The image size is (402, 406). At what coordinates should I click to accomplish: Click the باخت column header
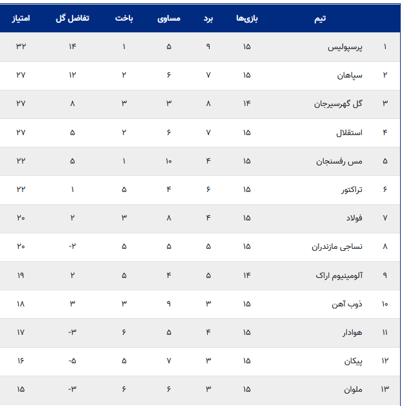(124, 18)
